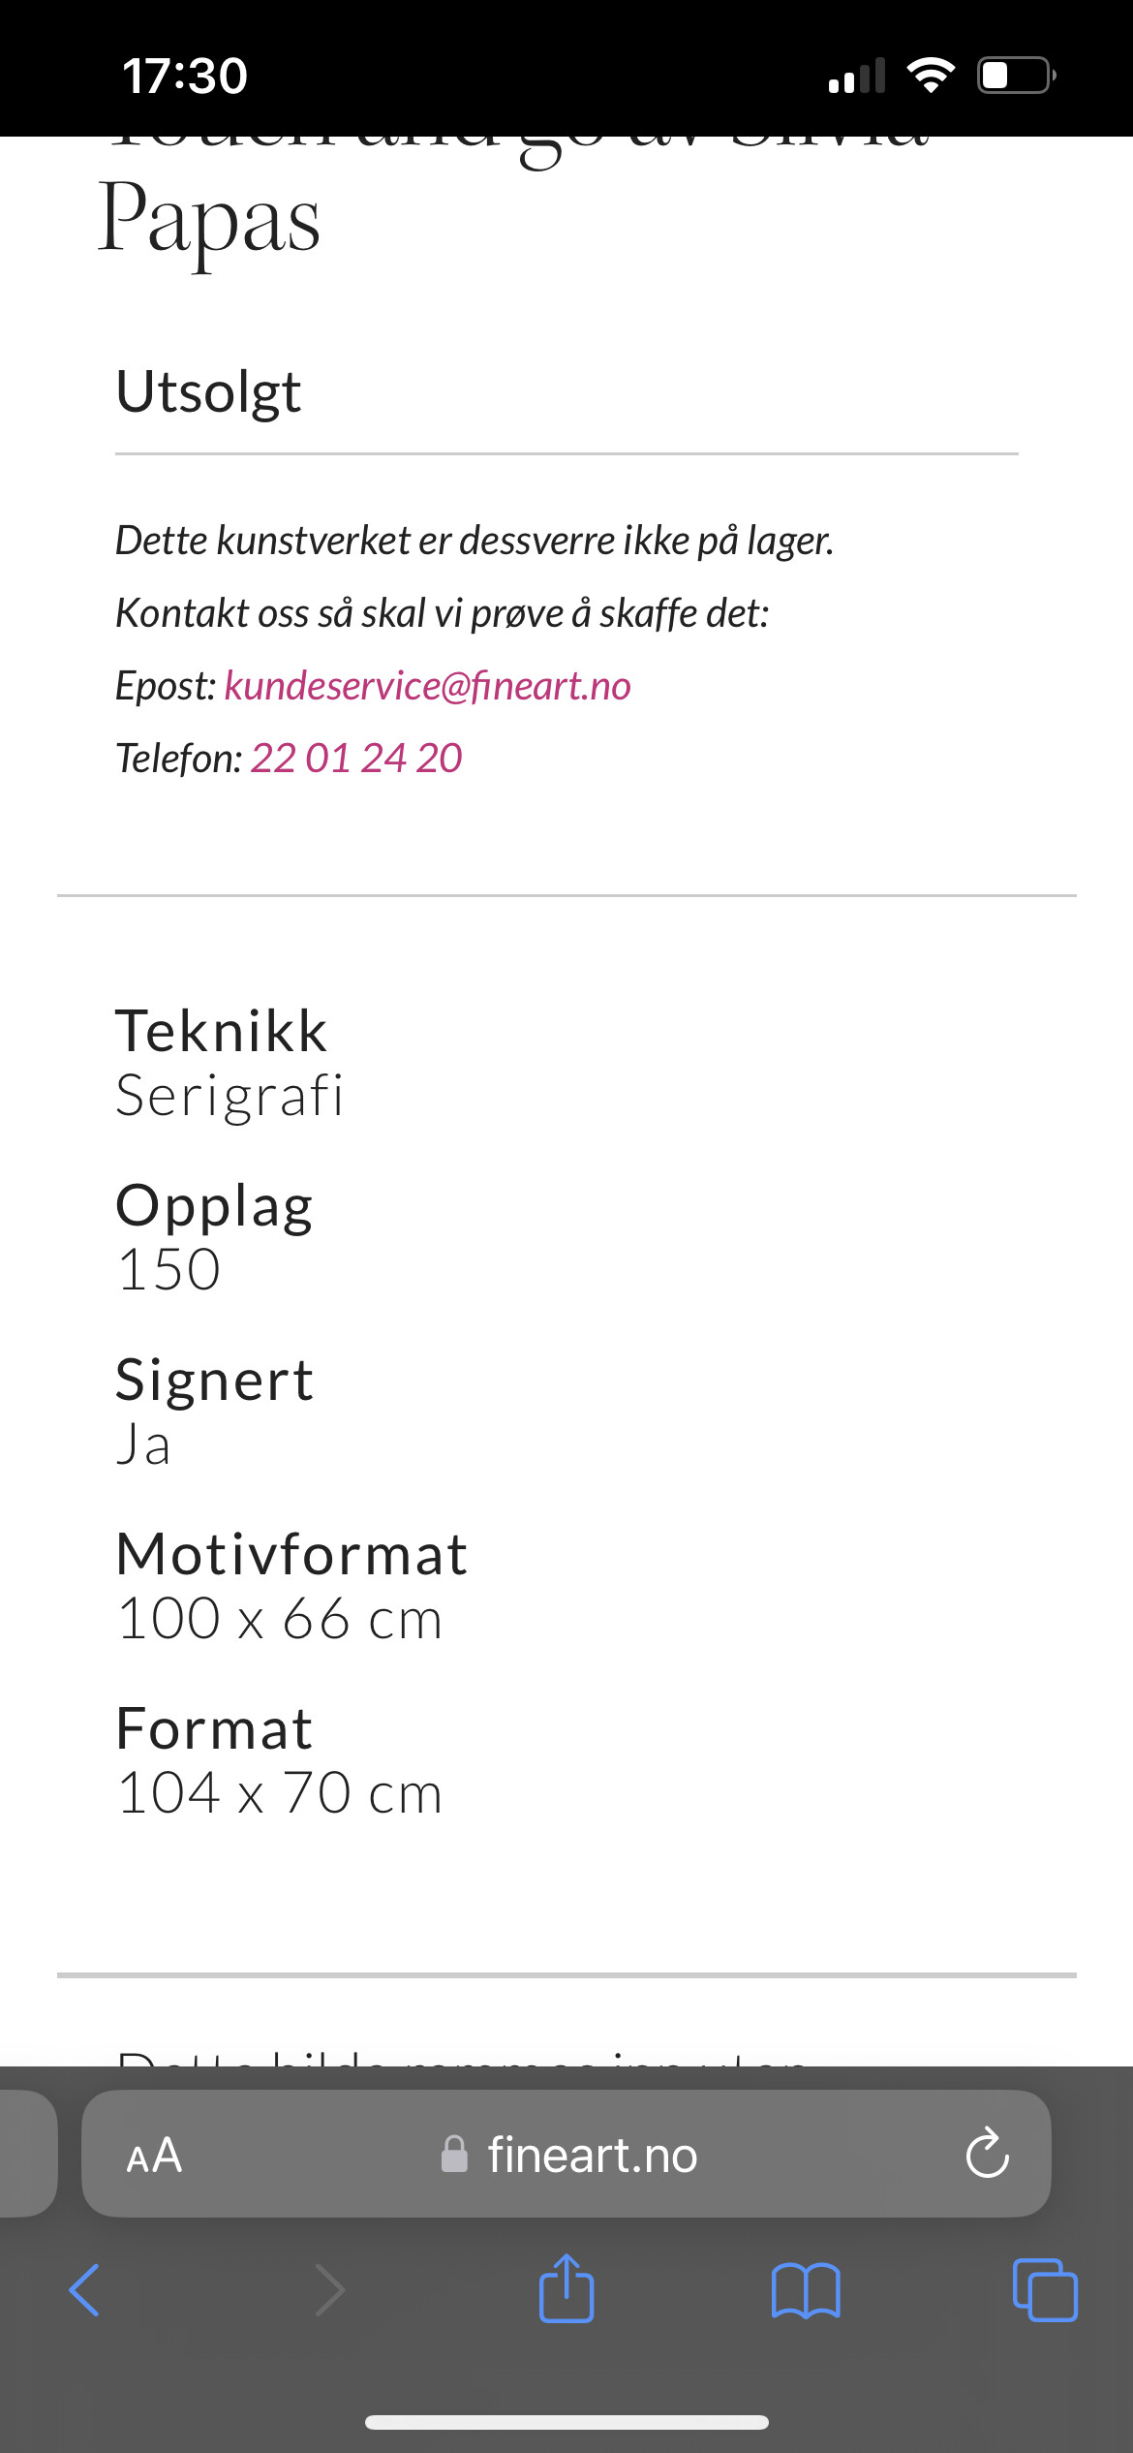Screen dimensions: 1133x2453
Task: Tap the 17:30 clock in status bar
Action: pyautogui.click(x=185, y=76)
